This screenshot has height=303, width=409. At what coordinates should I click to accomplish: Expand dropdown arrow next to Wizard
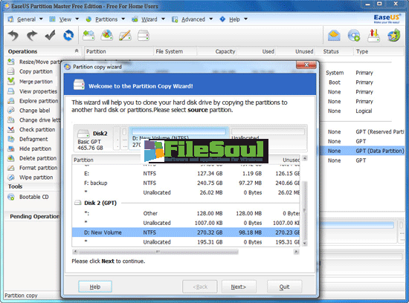click(163, 19)
